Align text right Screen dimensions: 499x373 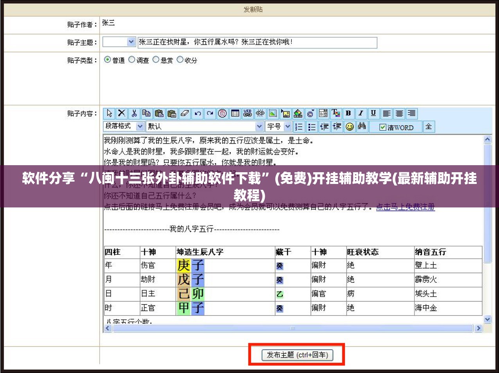tap(411, 114)
